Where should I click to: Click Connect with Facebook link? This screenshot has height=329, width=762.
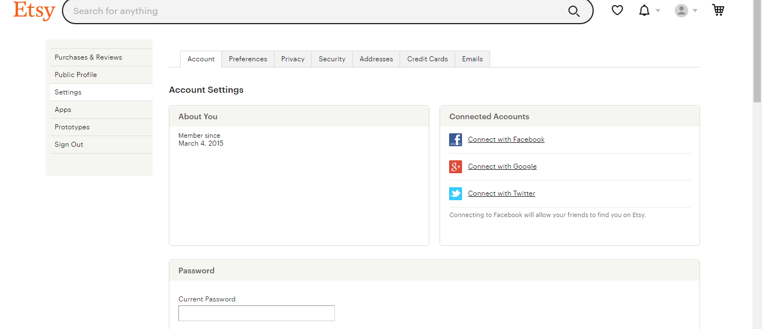pyautogui.click(x=506, y=139)
